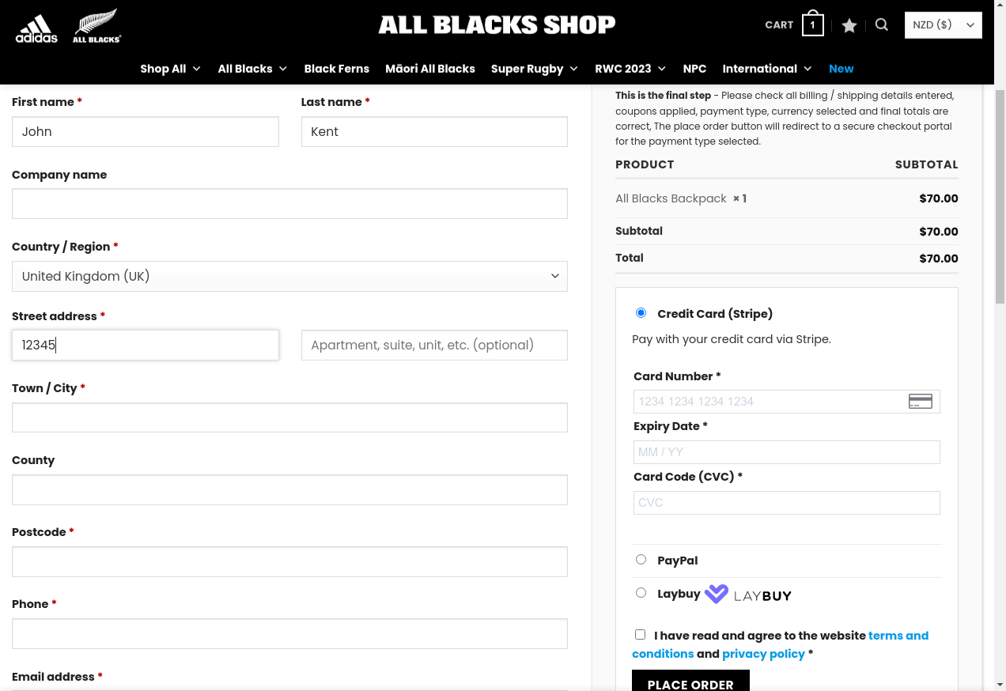Click the First name field
The image size is (1006, 691).
[146, 132]
